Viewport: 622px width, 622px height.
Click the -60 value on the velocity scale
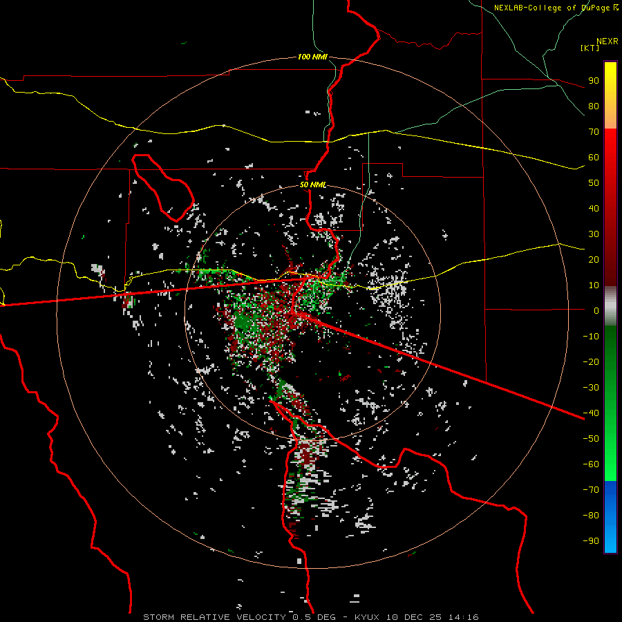591,464
